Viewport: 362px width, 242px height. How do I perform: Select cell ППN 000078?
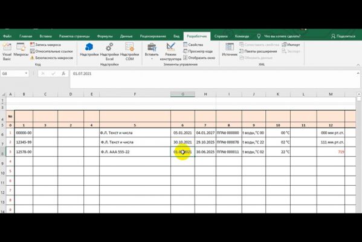(229, 142)
